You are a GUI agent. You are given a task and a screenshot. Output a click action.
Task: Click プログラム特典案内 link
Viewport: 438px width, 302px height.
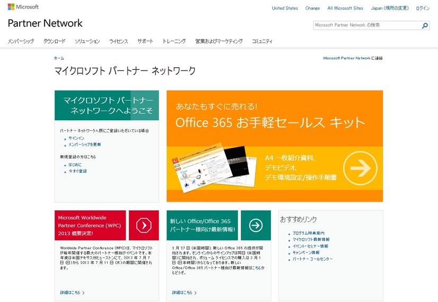point(309,233)
